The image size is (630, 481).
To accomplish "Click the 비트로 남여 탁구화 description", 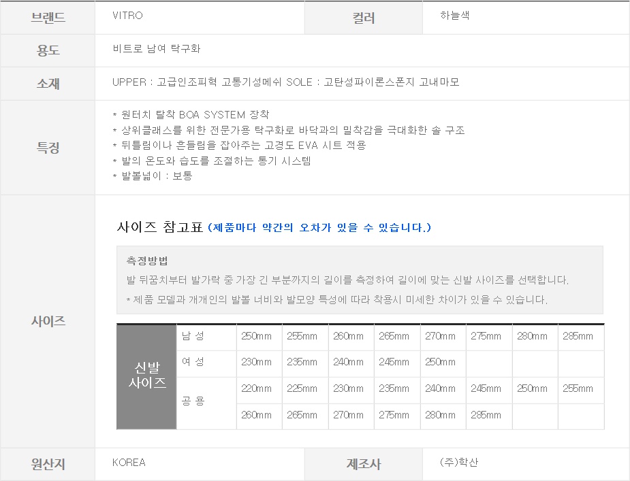I will coord(156,49).
